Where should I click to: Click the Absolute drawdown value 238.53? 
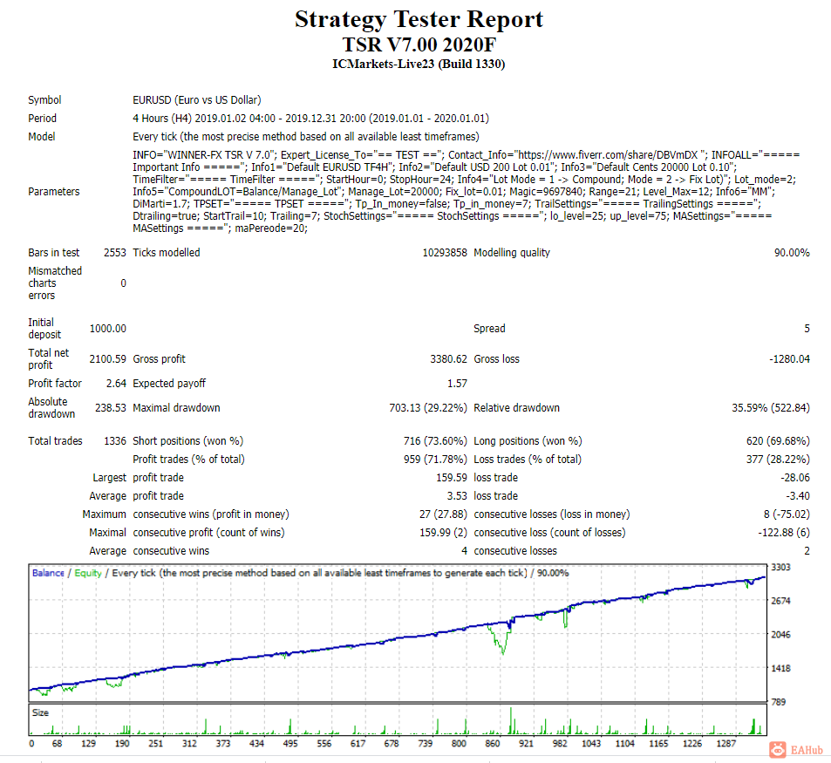click(111, 408)
